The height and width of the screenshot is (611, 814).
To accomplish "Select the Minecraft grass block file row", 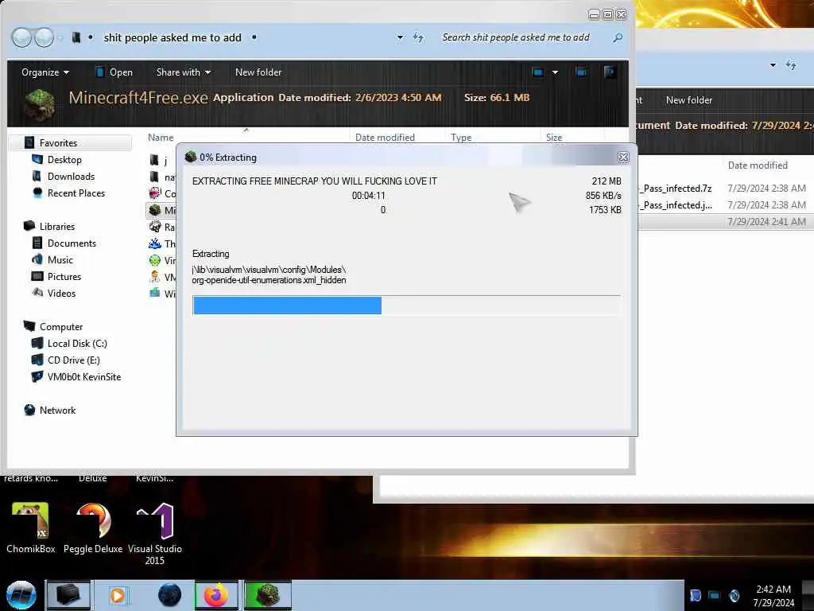I will [161, 210].
